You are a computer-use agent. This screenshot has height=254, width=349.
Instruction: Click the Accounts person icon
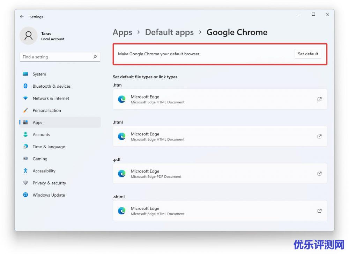(x=25, y=134)
